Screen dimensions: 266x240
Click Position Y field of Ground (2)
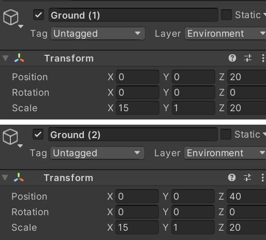coord(193,197)
